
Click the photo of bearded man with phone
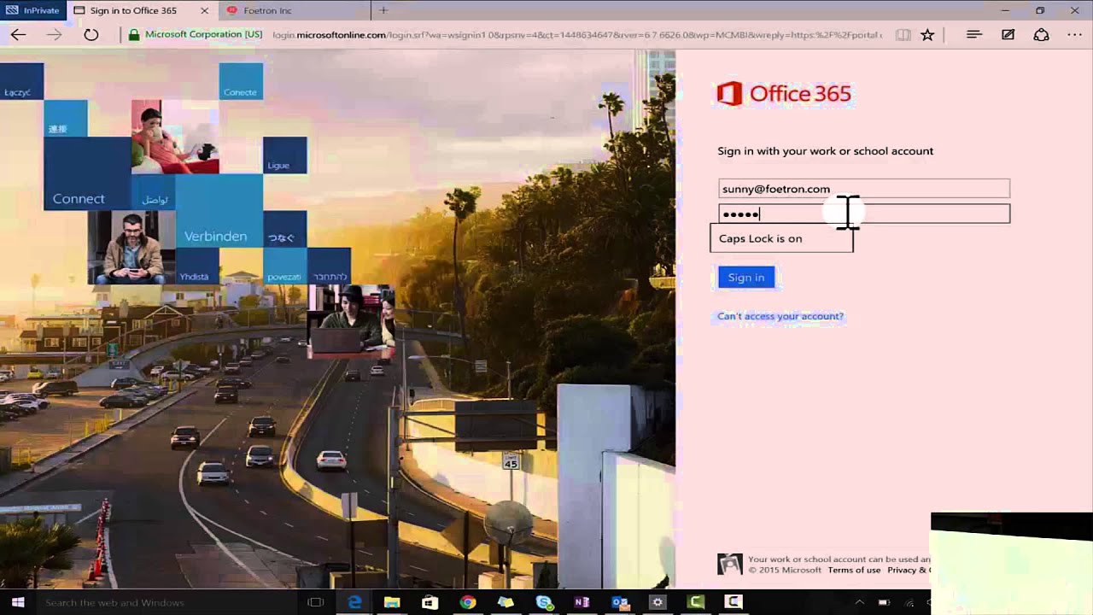[x=132, y=247]
